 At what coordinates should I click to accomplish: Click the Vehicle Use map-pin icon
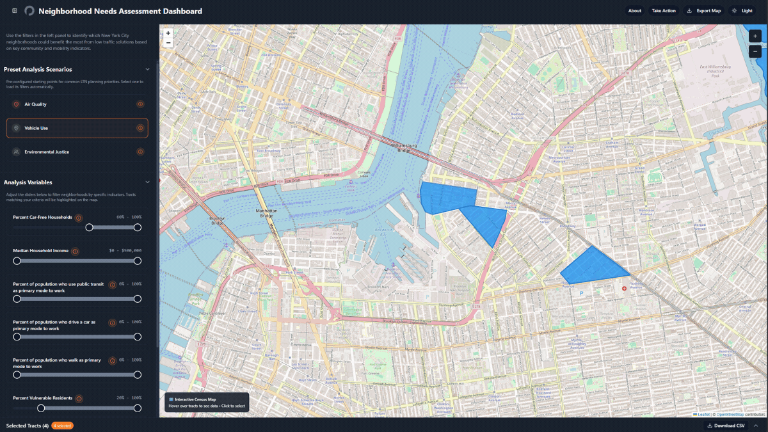[16, 128]
